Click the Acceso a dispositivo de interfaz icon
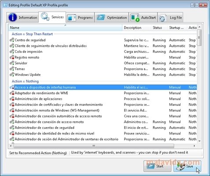This screenshot has width=210, height=176. [x=12, y=87]
